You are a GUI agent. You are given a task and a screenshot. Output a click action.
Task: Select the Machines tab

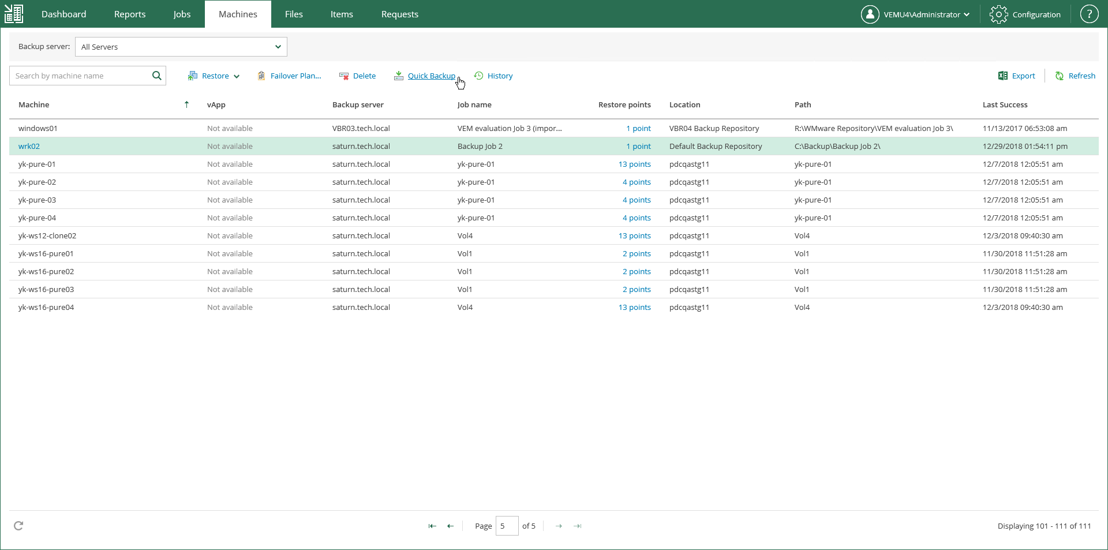point(238,14)
